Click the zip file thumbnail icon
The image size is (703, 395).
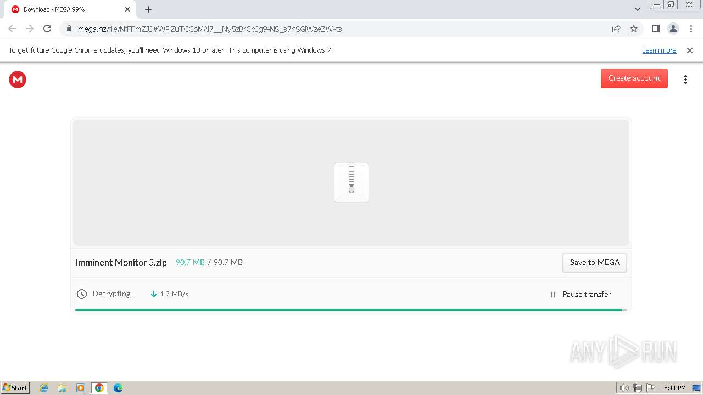click(351, 183)
